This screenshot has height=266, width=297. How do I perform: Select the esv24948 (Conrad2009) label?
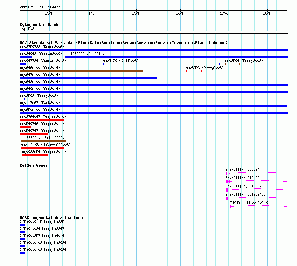coord(41,54)
